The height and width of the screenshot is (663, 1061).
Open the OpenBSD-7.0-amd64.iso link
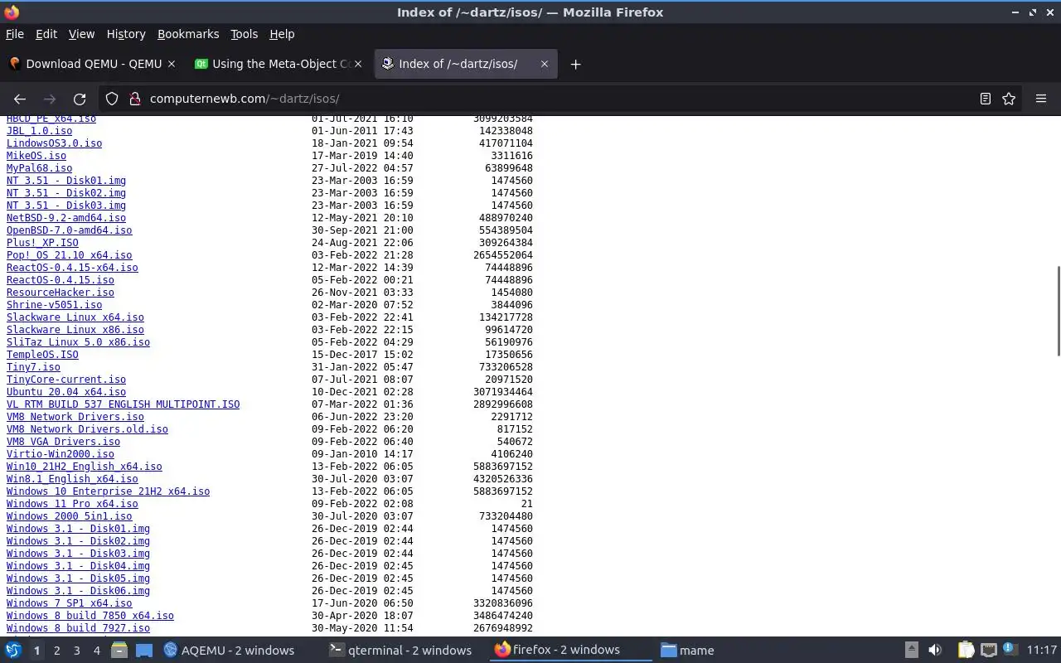(69, 230)
